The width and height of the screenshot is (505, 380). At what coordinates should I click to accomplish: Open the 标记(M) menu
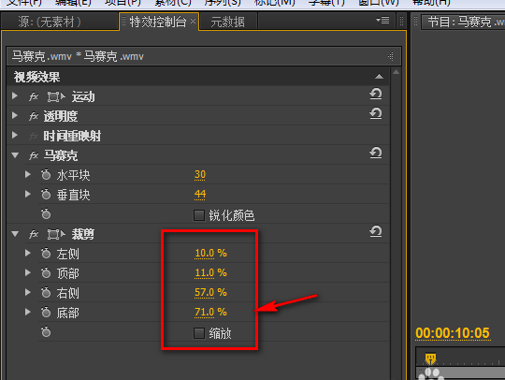[x=275, y=3]
